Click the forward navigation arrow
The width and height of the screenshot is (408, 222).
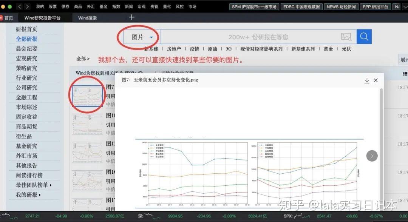pos(27,6)
